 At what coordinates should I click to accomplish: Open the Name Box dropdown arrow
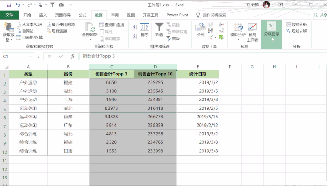point(31,56)
